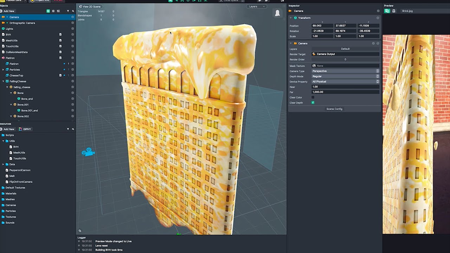Open the Device Property dropdown
Viewport: 450px width, 253px height.
coord(345,82)
